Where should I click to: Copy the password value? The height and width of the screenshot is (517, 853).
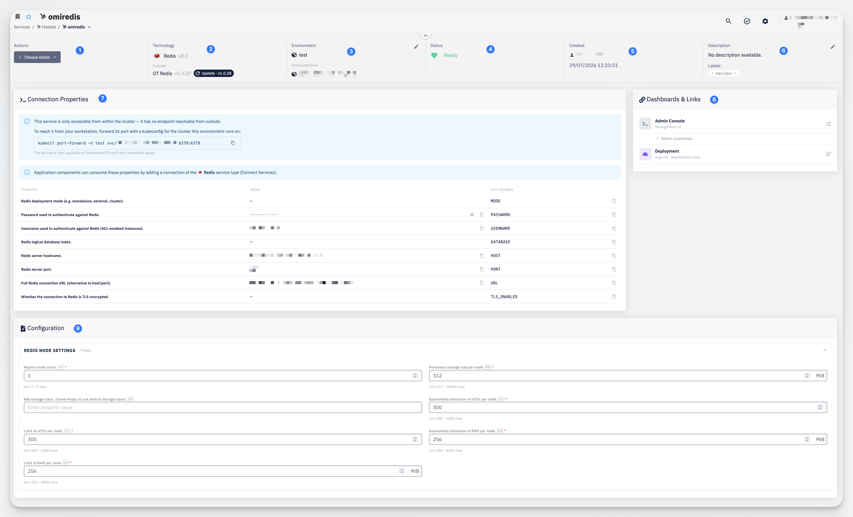point(482,215)
